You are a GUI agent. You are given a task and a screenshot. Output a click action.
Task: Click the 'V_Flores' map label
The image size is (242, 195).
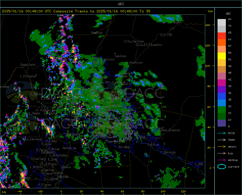tap(45, 185)
